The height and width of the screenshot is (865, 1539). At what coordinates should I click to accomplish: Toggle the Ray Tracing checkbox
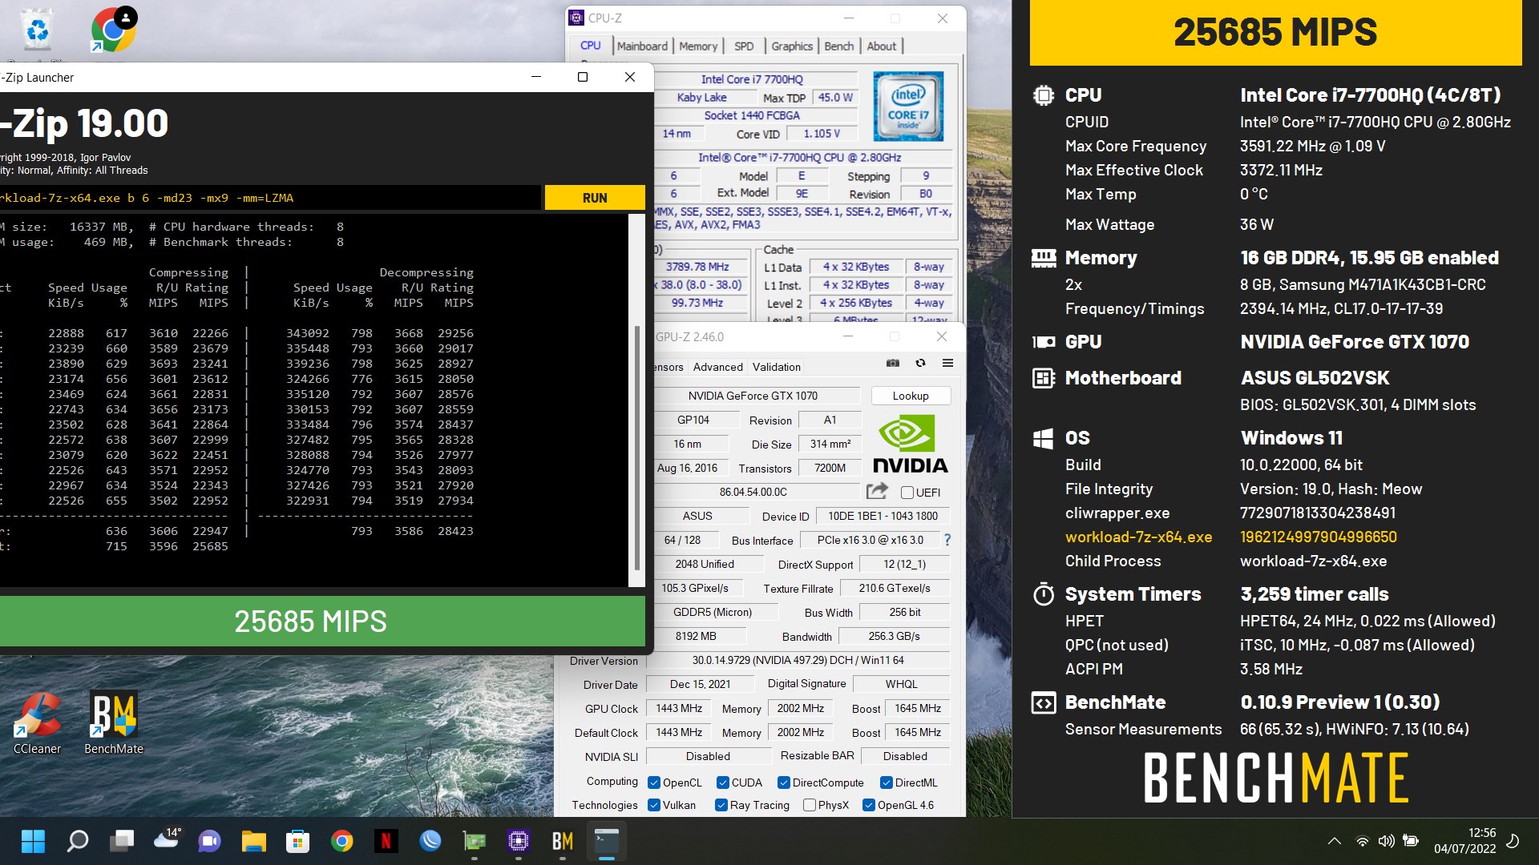click(x=721, y=805)
